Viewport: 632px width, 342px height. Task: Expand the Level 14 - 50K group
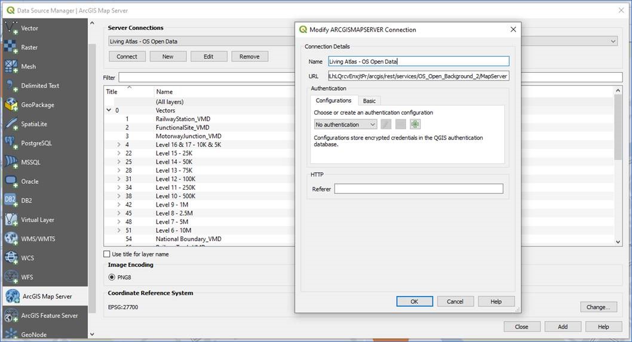[119, 162]
